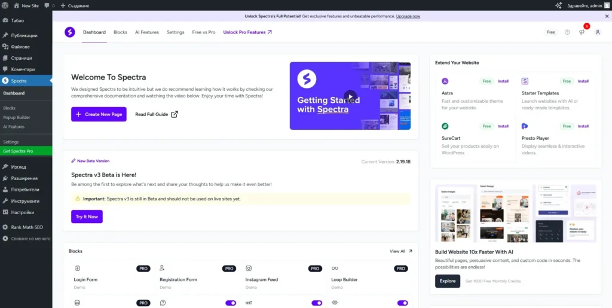
Task: Open the comments bubble in the admin bar
Action: tap(49, 5)
